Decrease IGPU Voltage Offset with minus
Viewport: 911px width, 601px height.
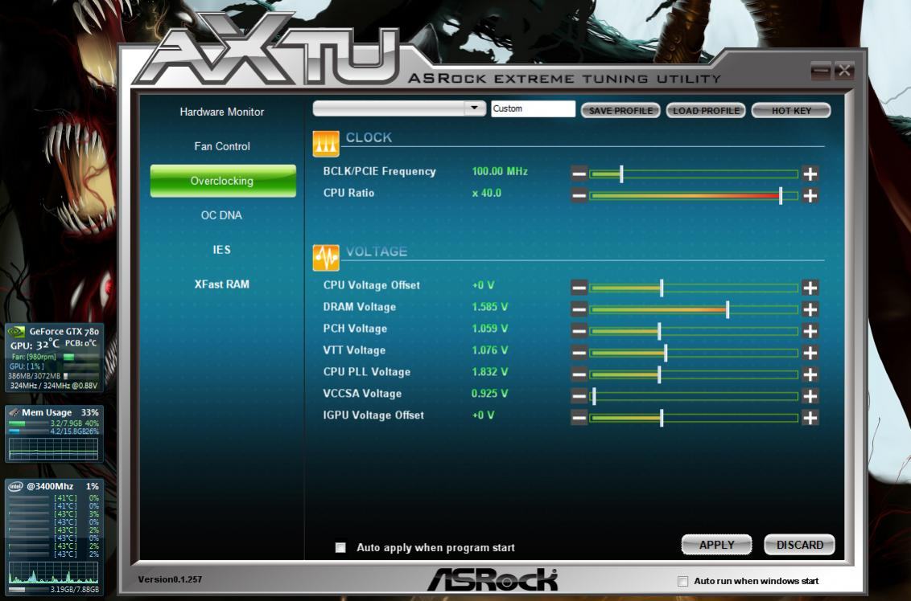pos(579,417)
